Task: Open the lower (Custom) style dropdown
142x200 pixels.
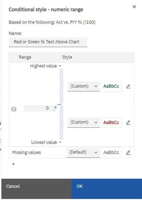Action: tap(83, 122)
